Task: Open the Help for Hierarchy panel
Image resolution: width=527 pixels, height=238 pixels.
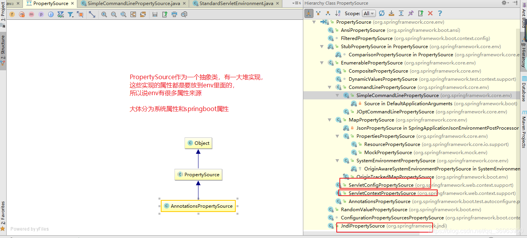Action: click(440, 13)
